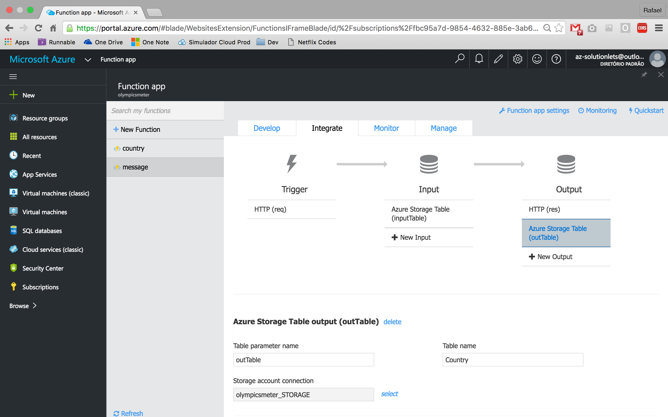Click the Security Center shield icon
Screen dimensions: 668x417
(13, 268)
